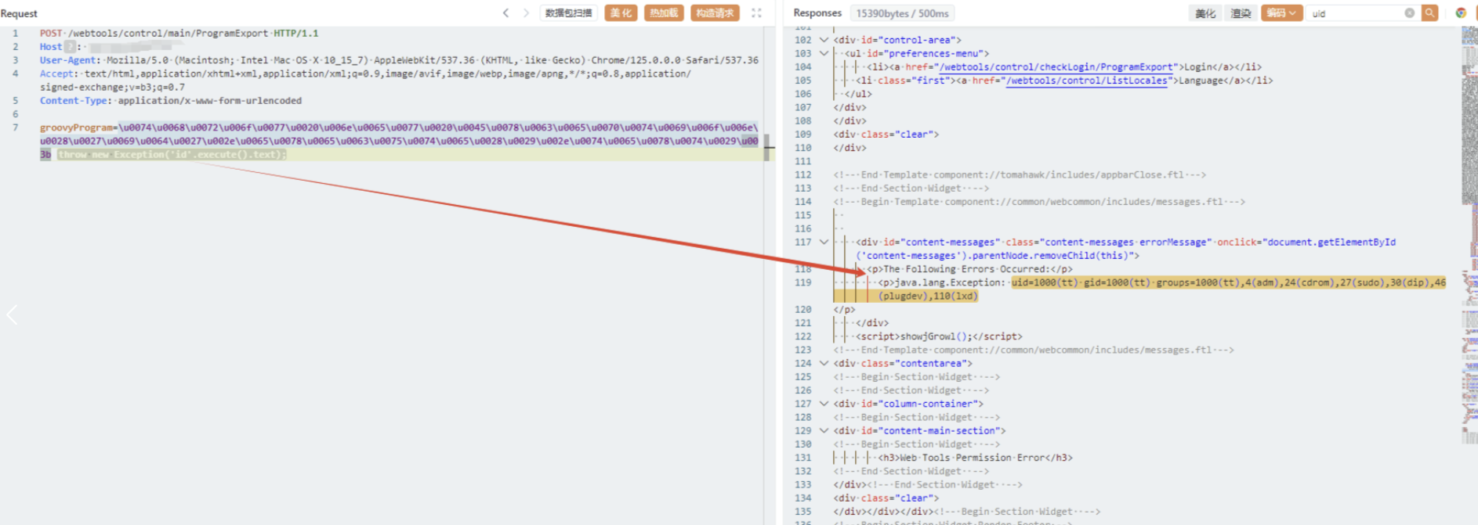This screenshot has height=525, width=1478.
Task: Open the /webtools/control/ListLocales link
Action: point(1086,81)
